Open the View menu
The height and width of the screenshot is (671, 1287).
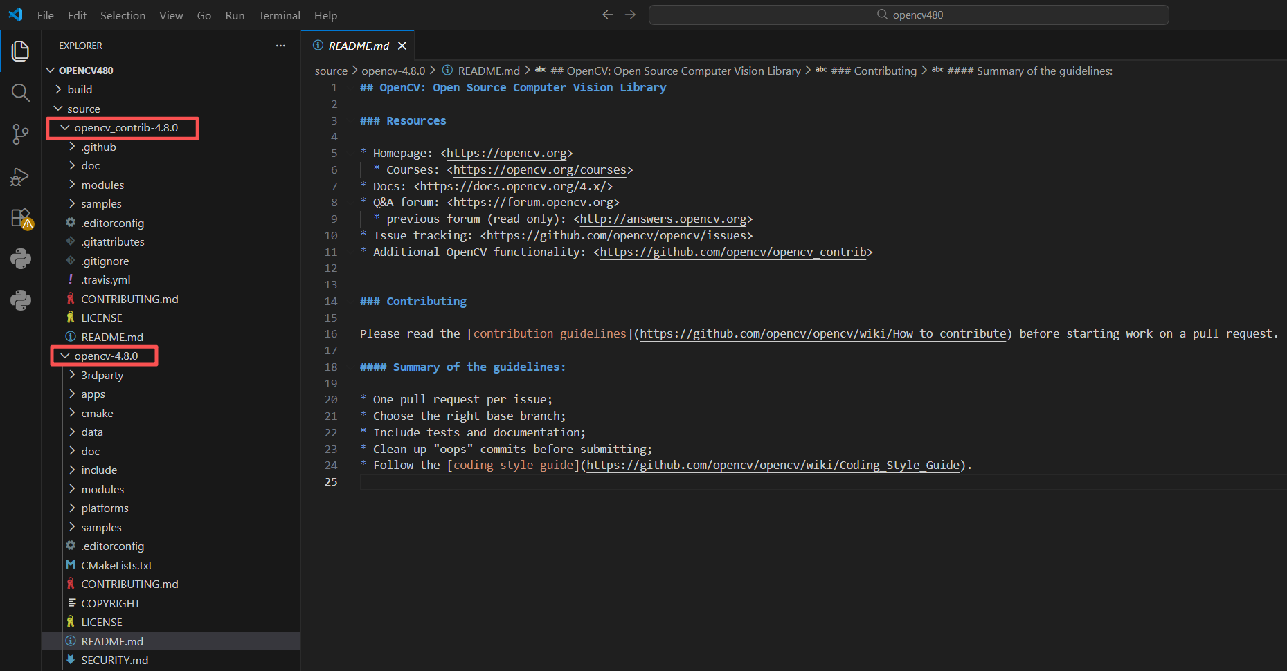click(171, 15)
